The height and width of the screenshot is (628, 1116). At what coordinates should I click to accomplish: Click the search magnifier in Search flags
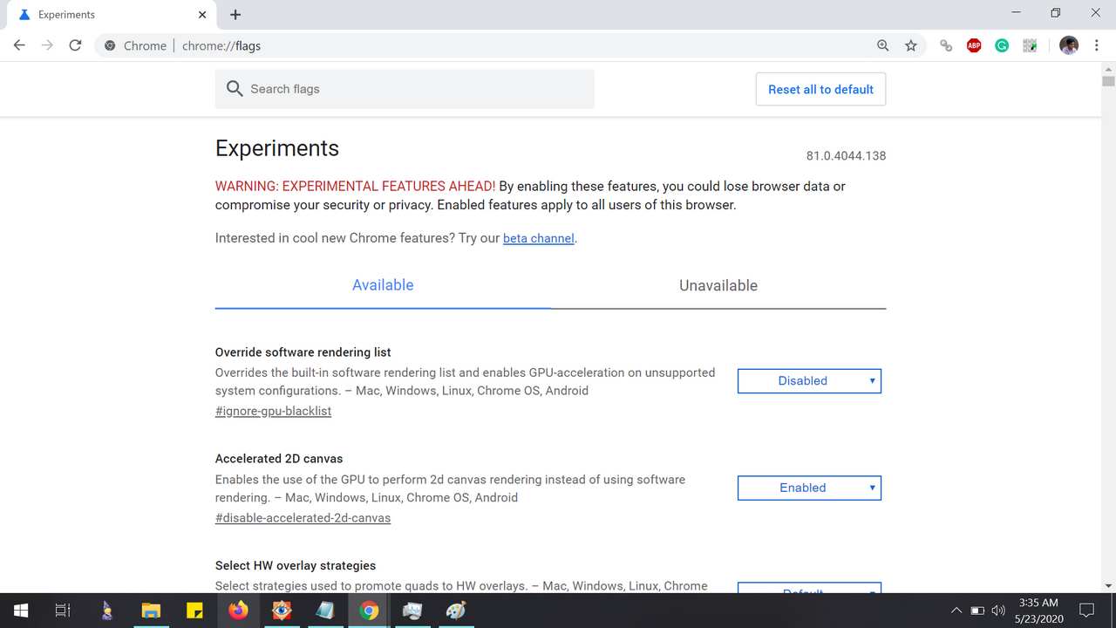click(235, 89)
